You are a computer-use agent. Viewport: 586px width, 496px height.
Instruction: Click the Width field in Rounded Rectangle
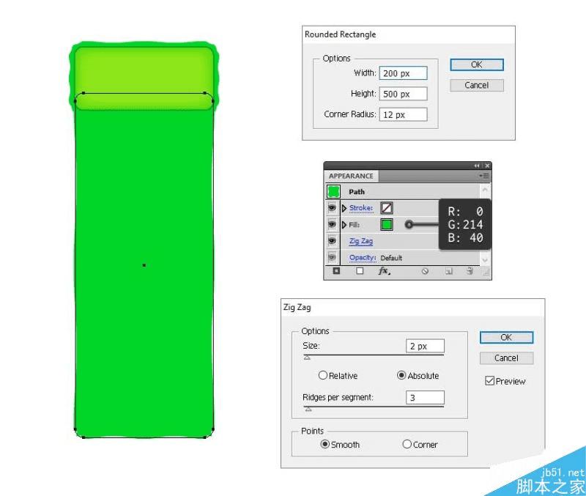403,73
